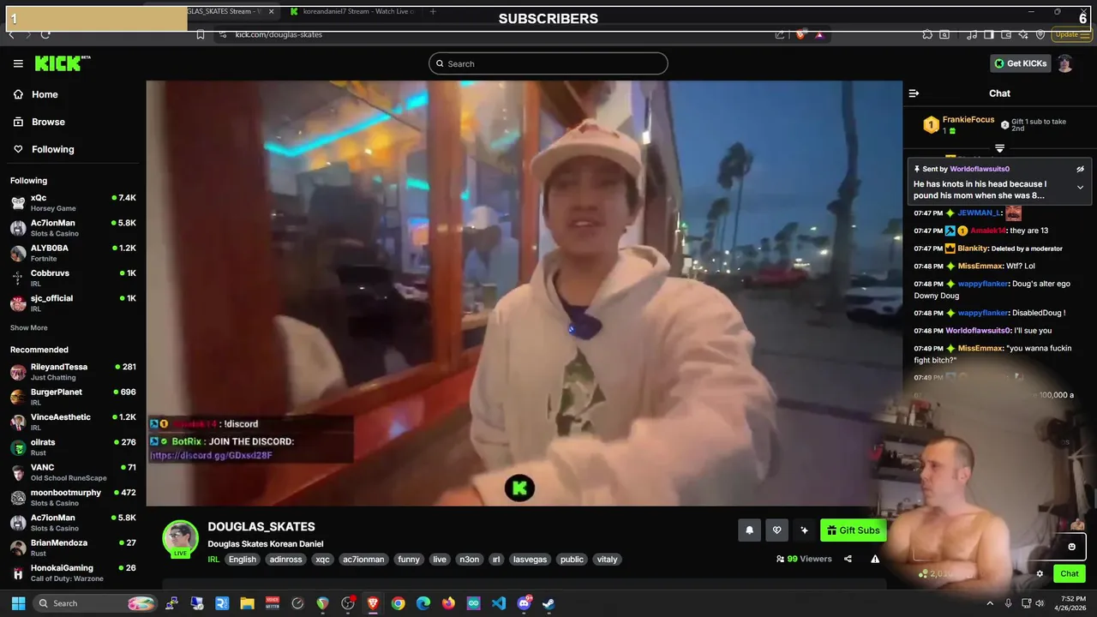Click the Brave Update button
This screenshot has height=617, width=1097.
coord(1070,34)
